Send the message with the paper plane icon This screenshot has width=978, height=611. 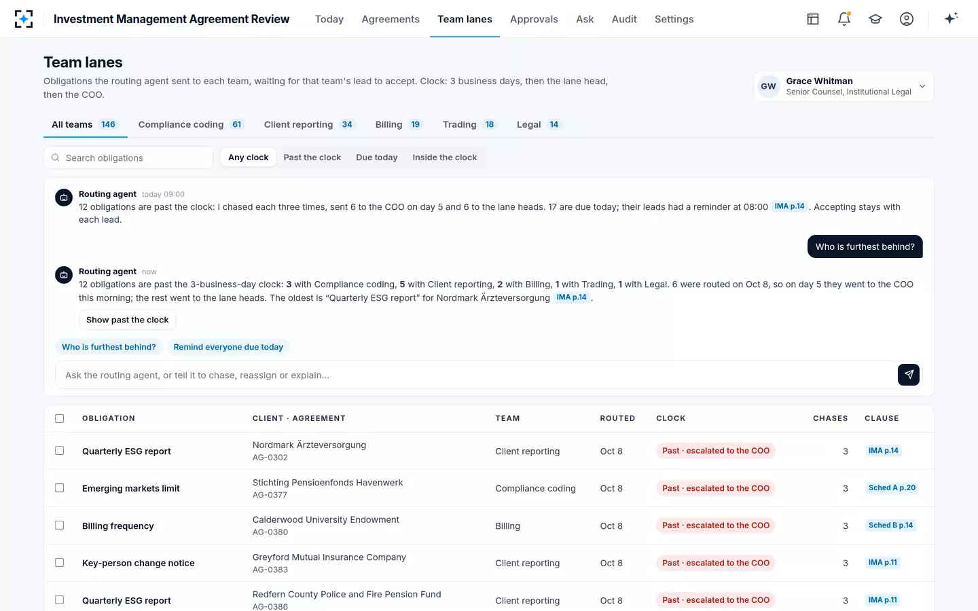[909, 375]
